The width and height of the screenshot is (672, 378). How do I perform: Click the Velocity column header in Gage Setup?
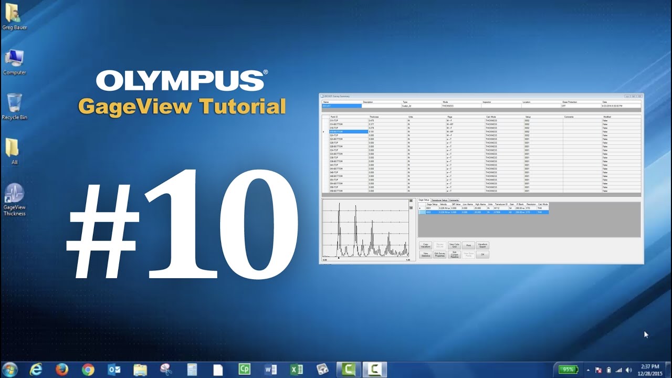tap(444, 204)
